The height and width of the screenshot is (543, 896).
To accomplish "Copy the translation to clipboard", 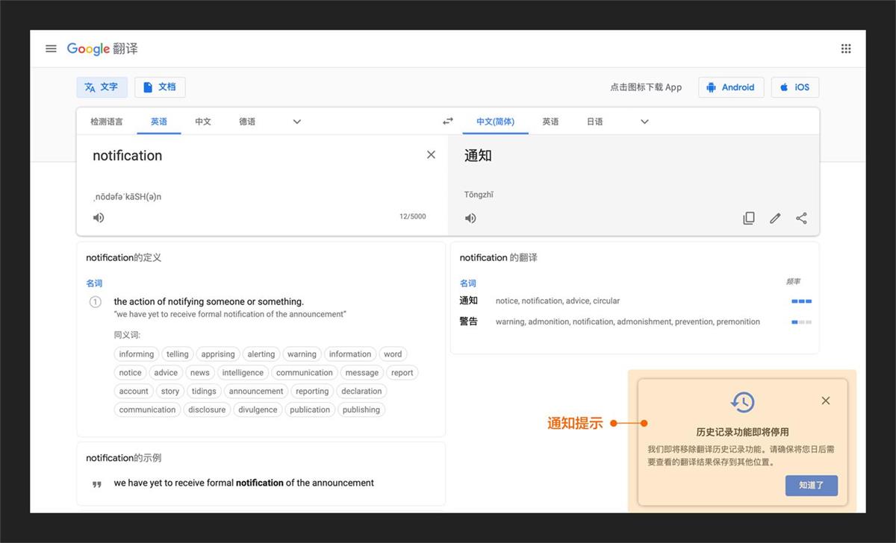I will click(748, 219).
